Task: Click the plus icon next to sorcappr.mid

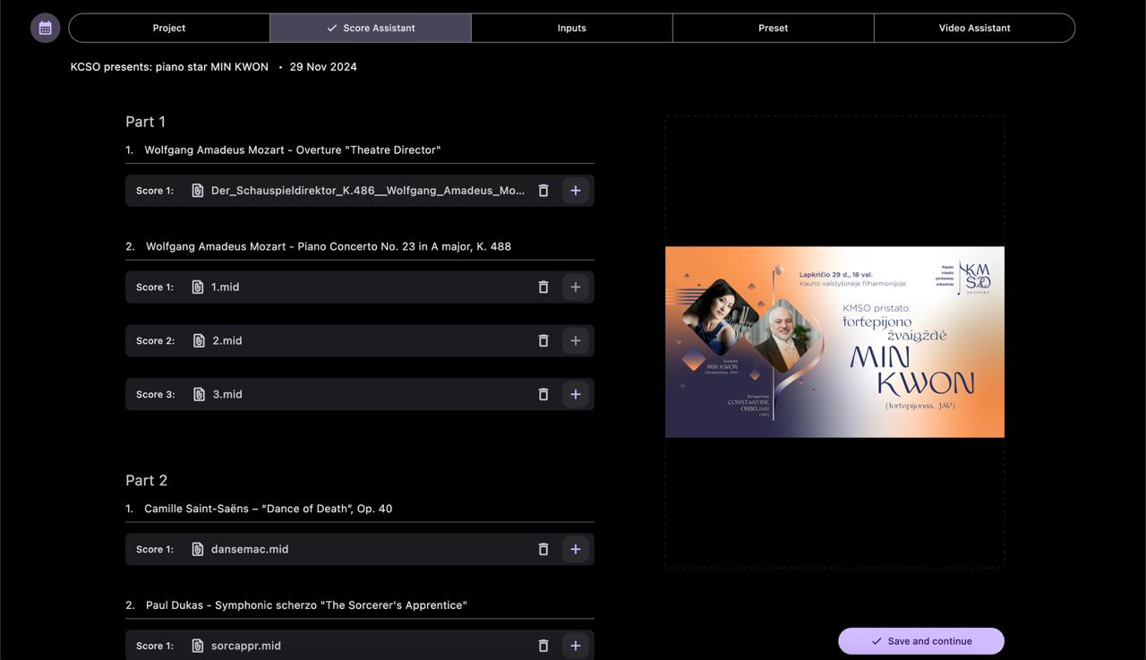Action: (x=576, y=645)
